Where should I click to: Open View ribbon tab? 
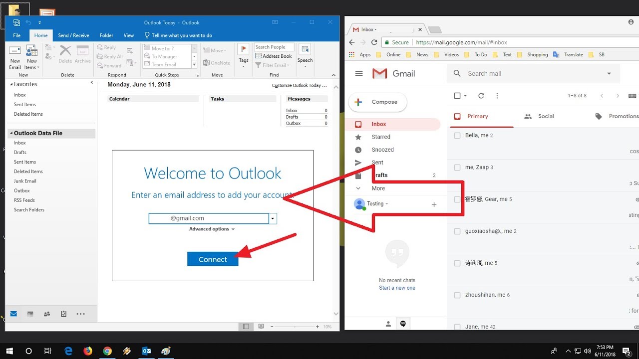point(129,35)
